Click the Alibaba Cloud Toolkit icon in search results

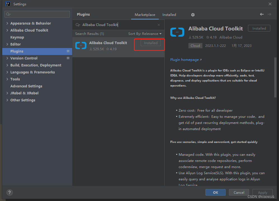(x=81, y=46)
